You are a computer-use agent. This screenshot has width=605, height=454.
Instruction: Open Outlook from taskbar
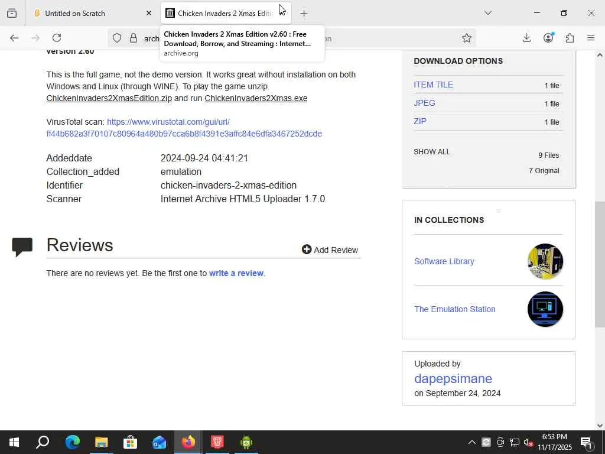tap(159, 442)
